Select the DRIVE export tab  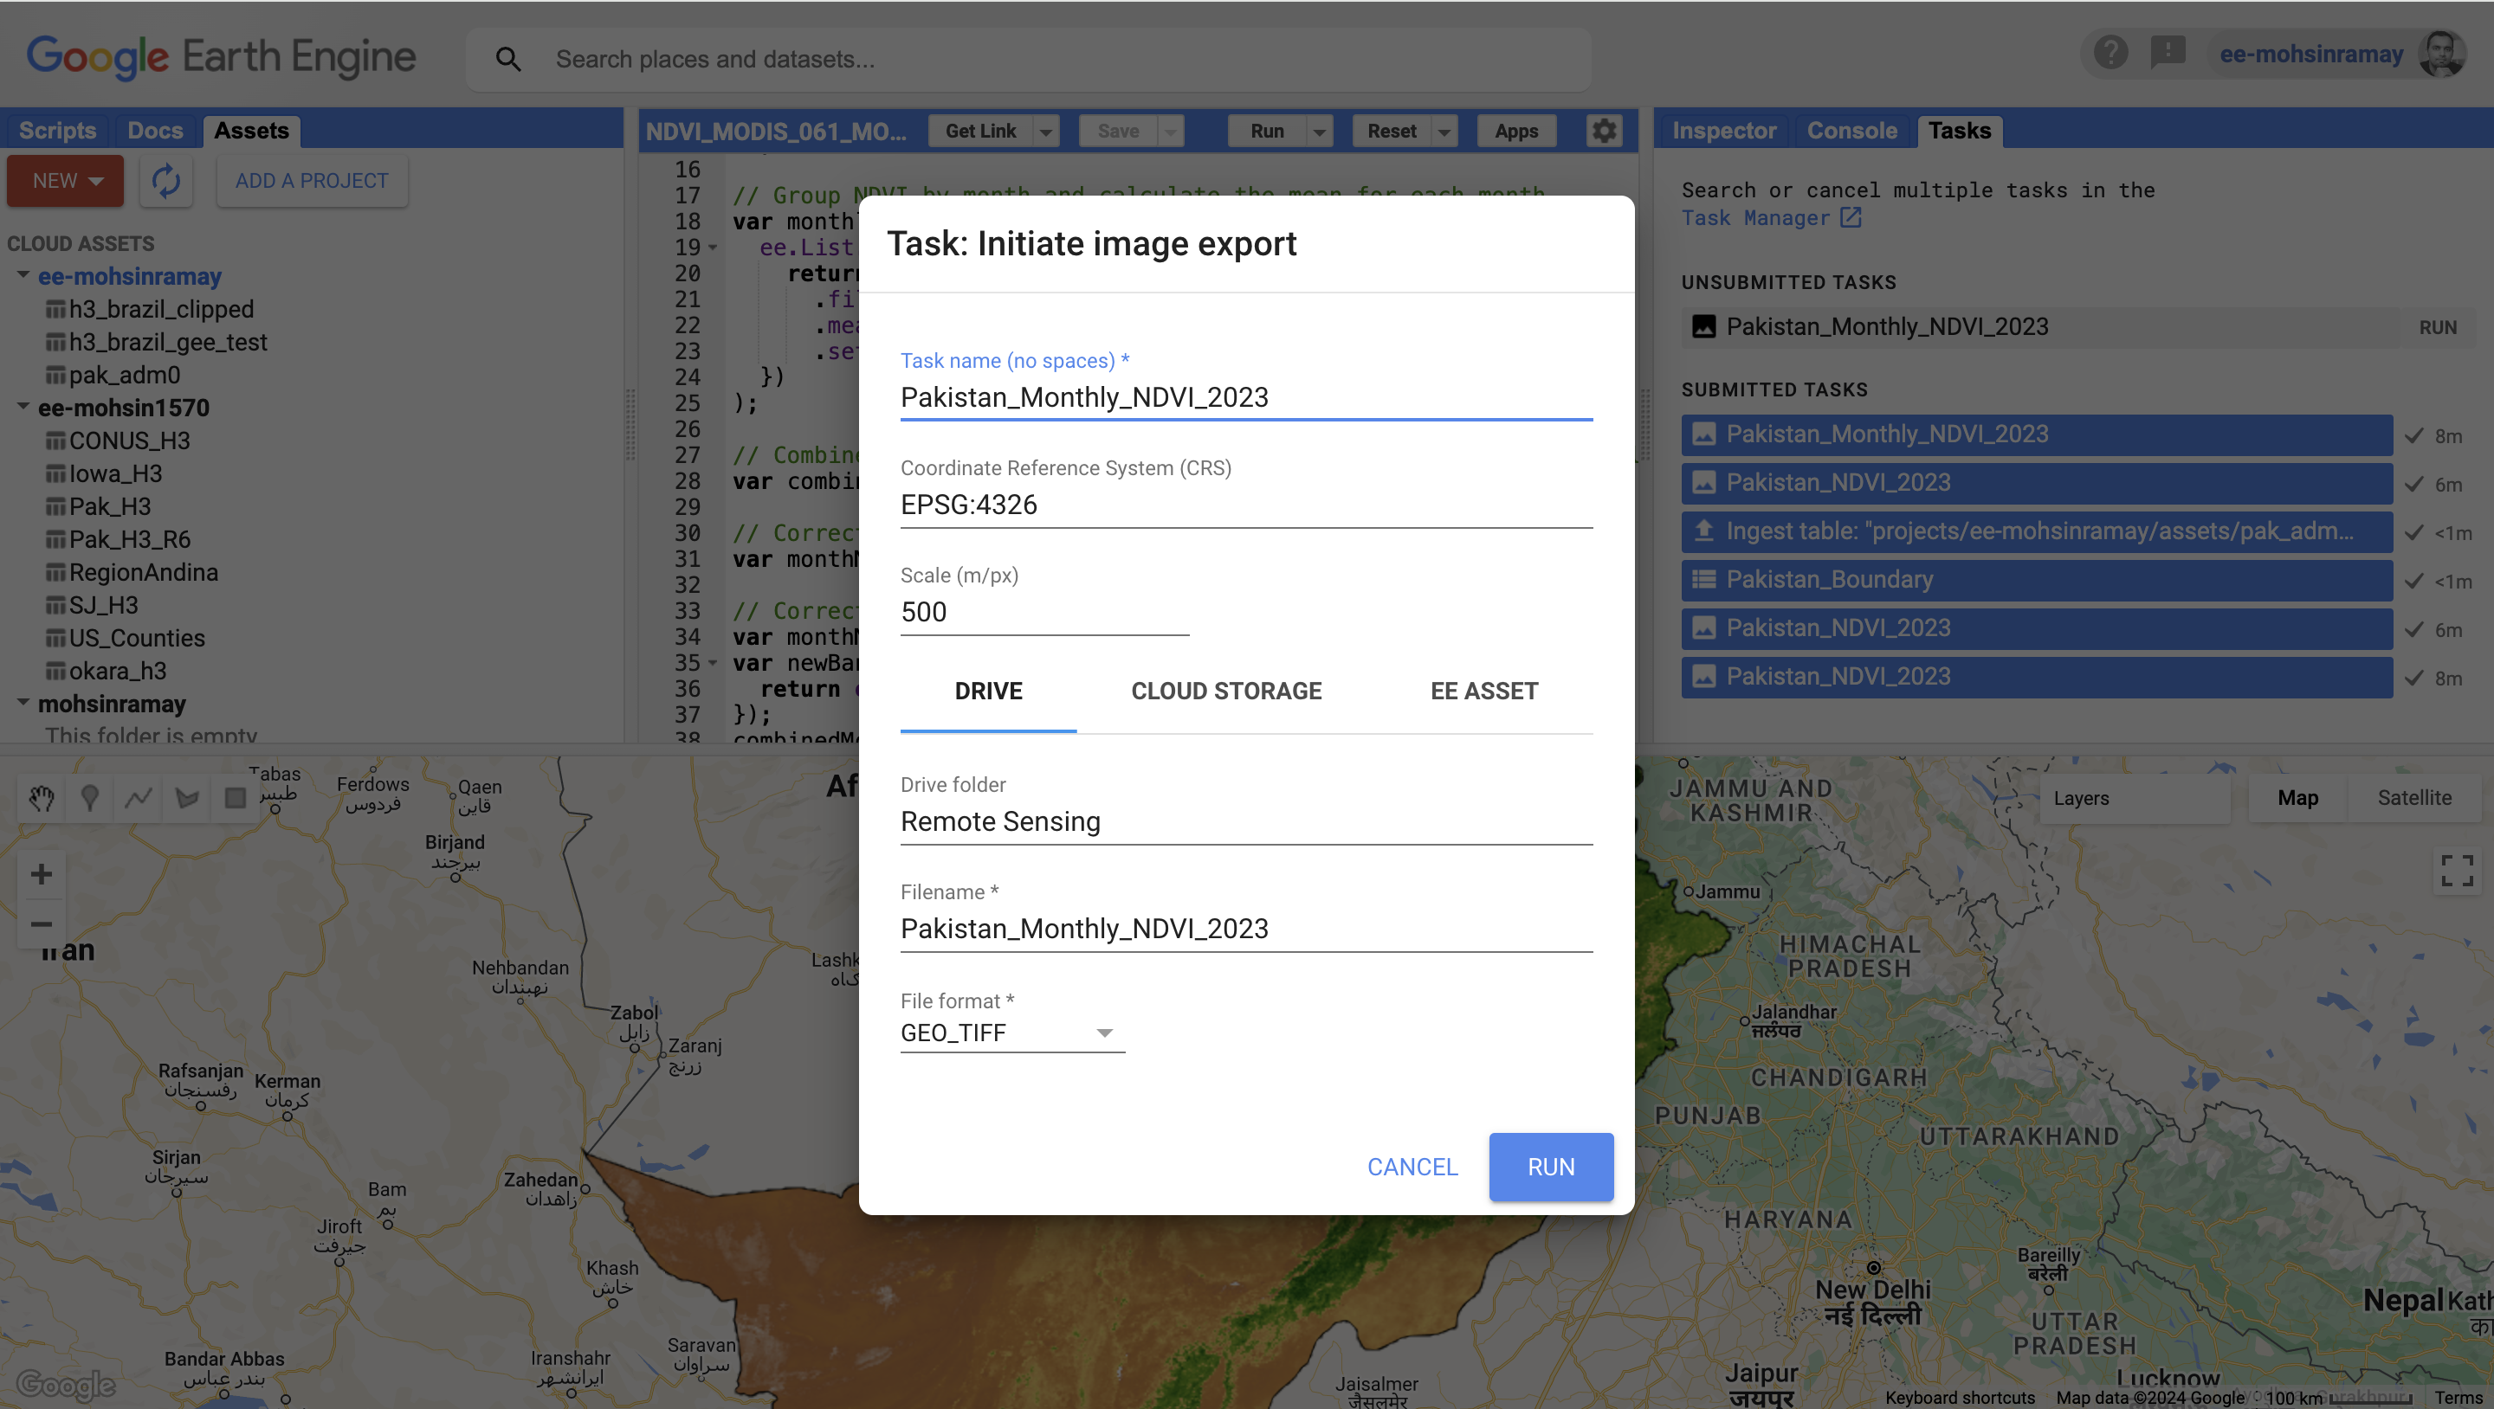pyautogui.click(x=987, y=691)
